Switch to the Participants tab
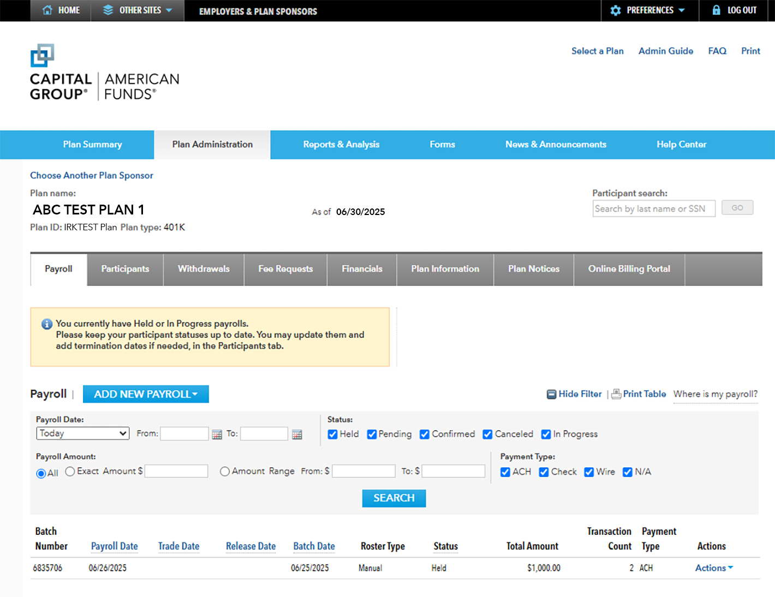The width and height of the screenshot is (775, 597). point(124,269)
